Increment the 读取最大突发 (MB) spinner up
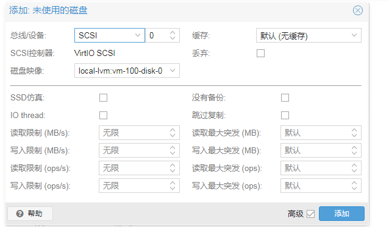Screen dimensions: 389x227 click(x=354, y=130)
